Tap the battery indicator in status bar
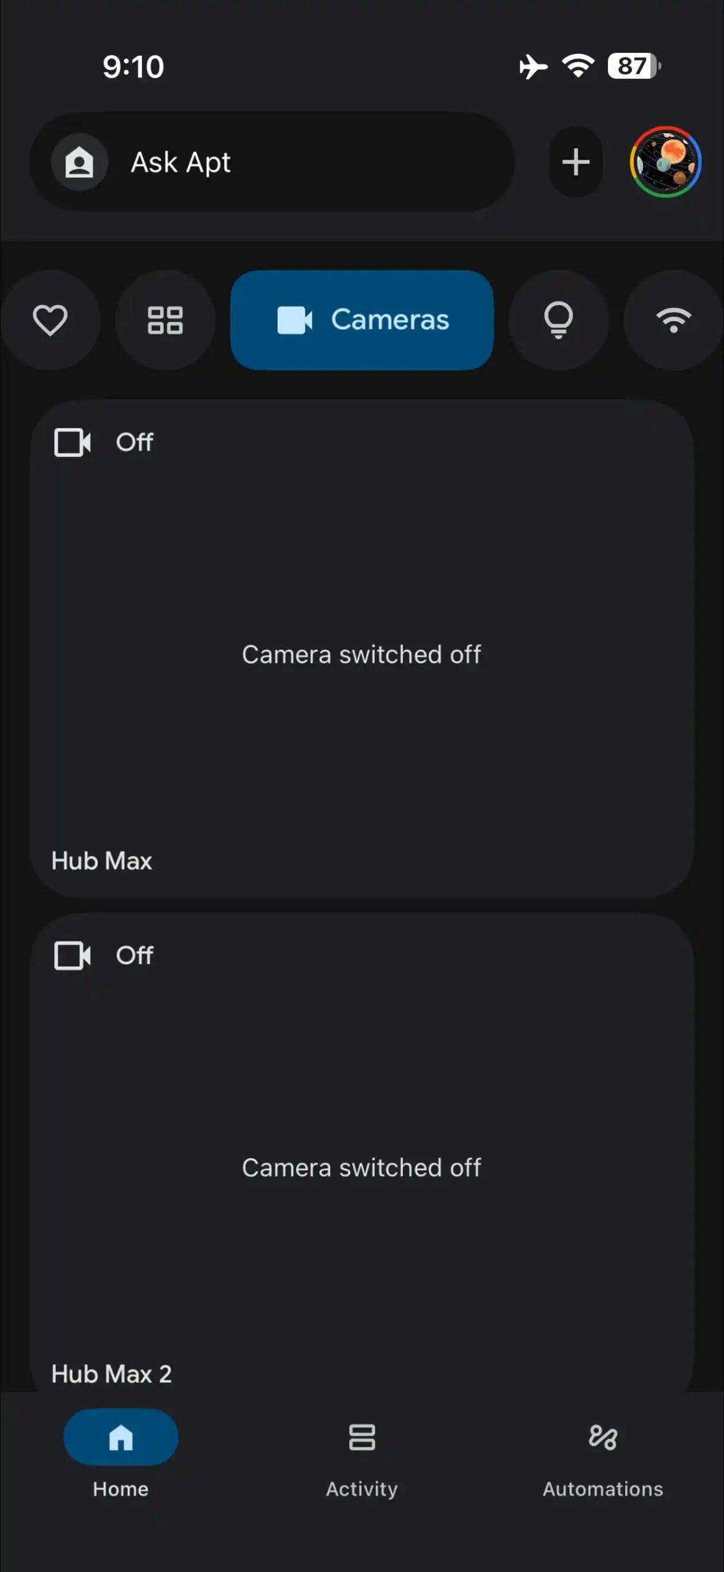The height and width of the screenshot is (1572, 724). click(x=633, y=66)
